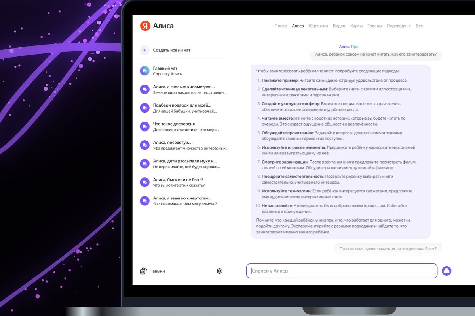This screenshot has width=475, height=316.
Task: Click preview 'Не переживайте, всё будет хорошо...'
Action: coord(186,167)
